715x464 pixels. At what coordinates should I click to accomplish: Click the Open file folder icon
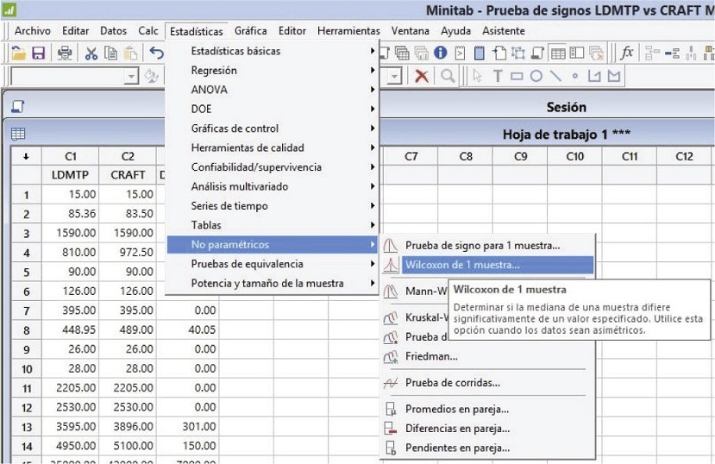(18, 53)
